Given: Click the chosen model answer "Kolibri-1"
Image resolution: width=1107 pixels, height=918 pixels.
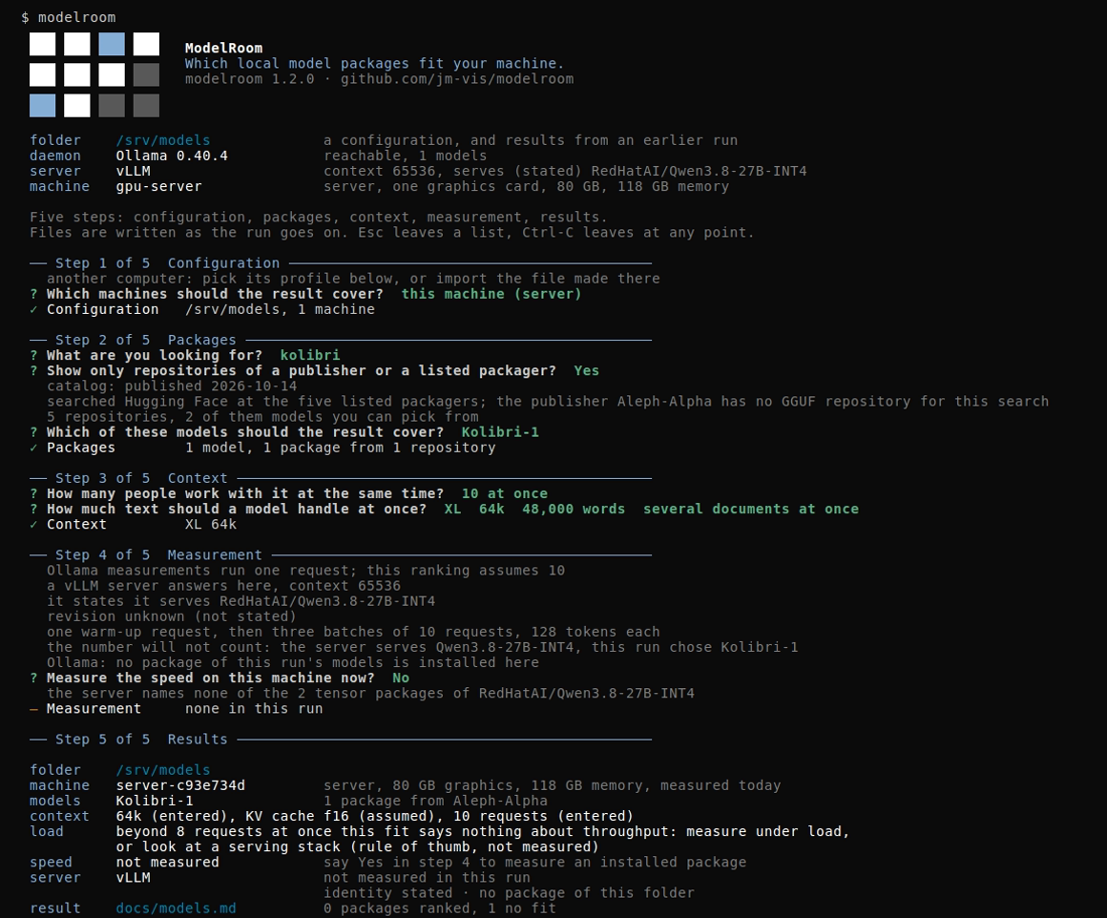Looking at the screenshot, I should click(500, 432).
